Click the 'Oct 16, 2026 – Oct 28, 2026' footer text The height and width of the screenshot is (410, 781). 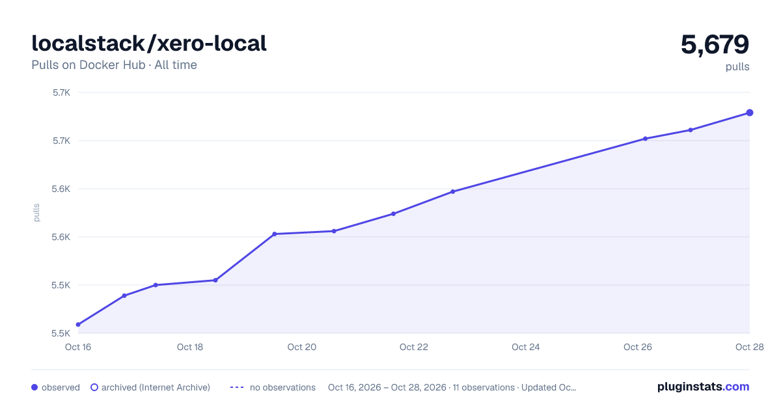coord(387,387)
